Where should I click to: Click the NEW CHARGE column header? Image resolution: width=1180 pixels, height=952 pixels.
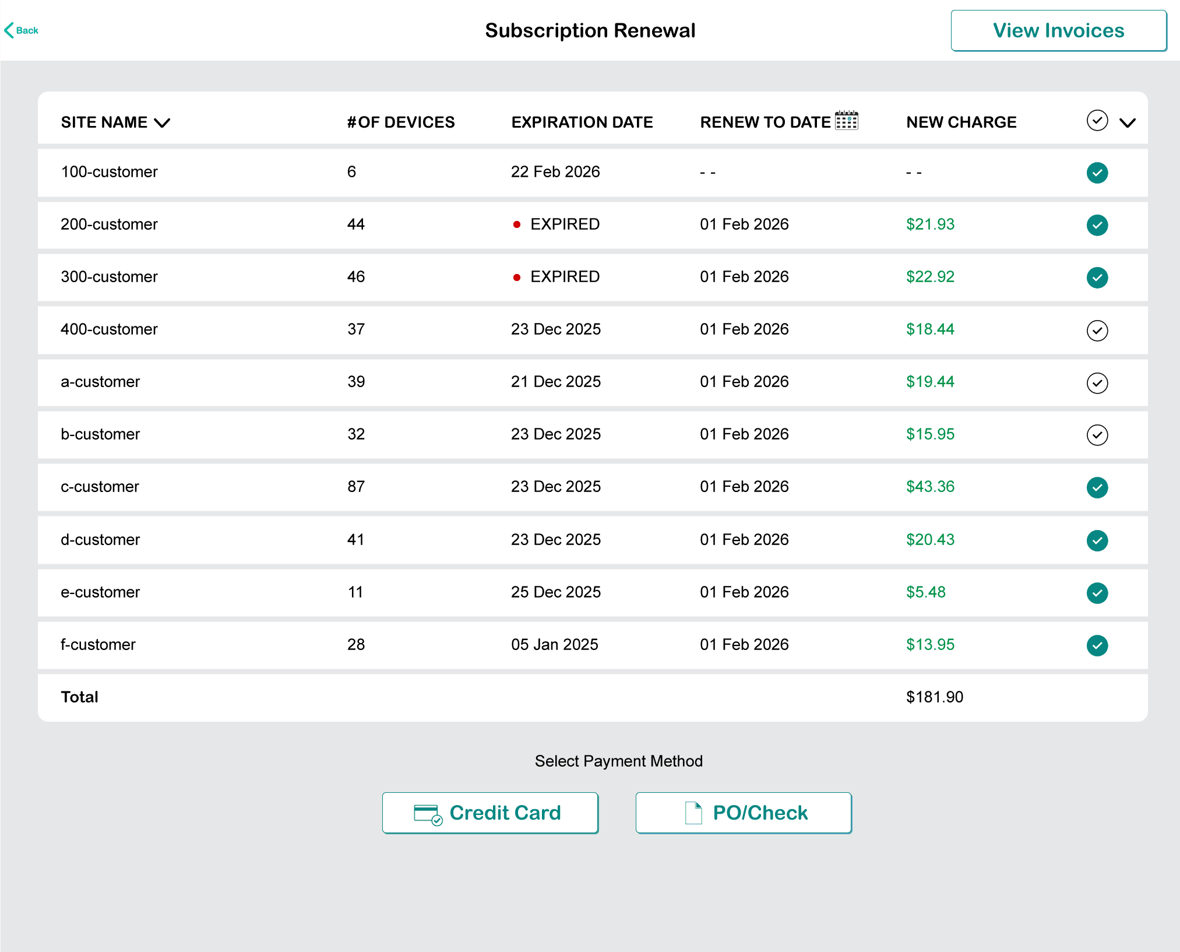(x=961, y=122)
